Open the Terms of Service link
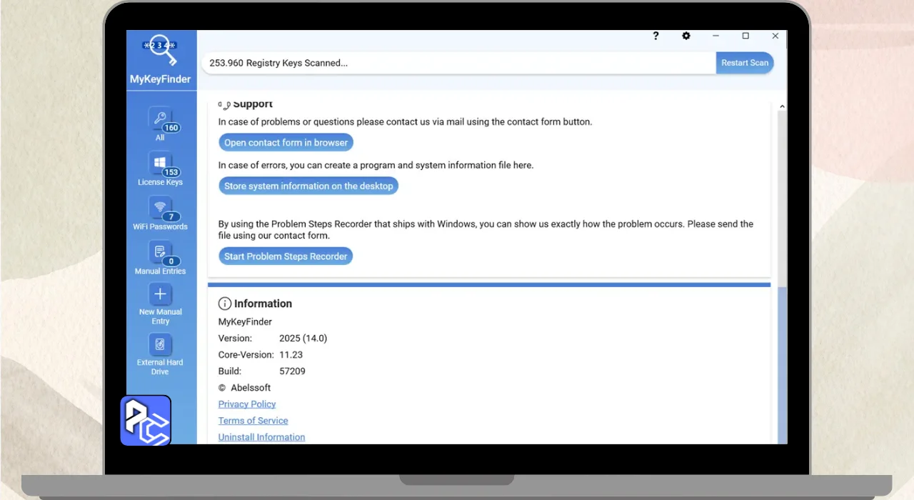Viewport: 914px width, 500px height. [x=253, y=421]
